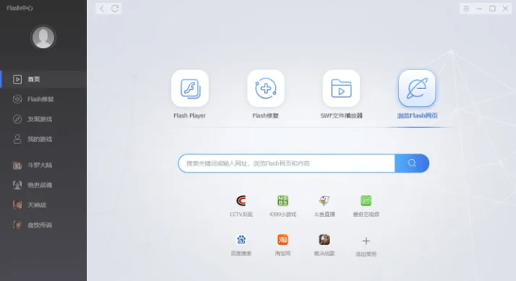This screenshot has height=281, width=516.
Task: Open the orange 淘宝网 shortcut
Action: tap(283, 245)
